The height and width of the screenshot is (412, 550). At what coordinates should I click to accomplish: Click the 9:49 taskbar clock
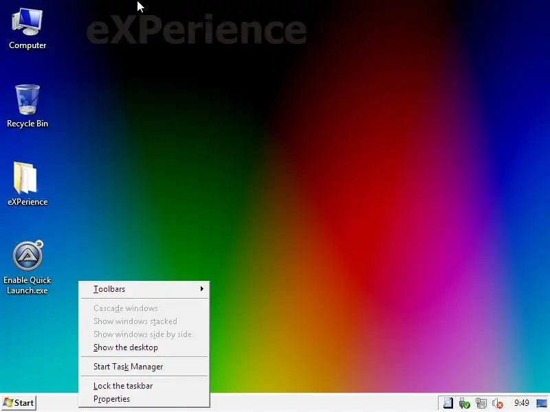(x=522, y=403)
